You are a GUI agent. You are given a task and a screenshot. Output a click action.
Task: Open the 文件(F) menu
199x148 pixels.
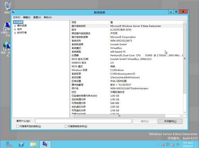click(17, 17)
